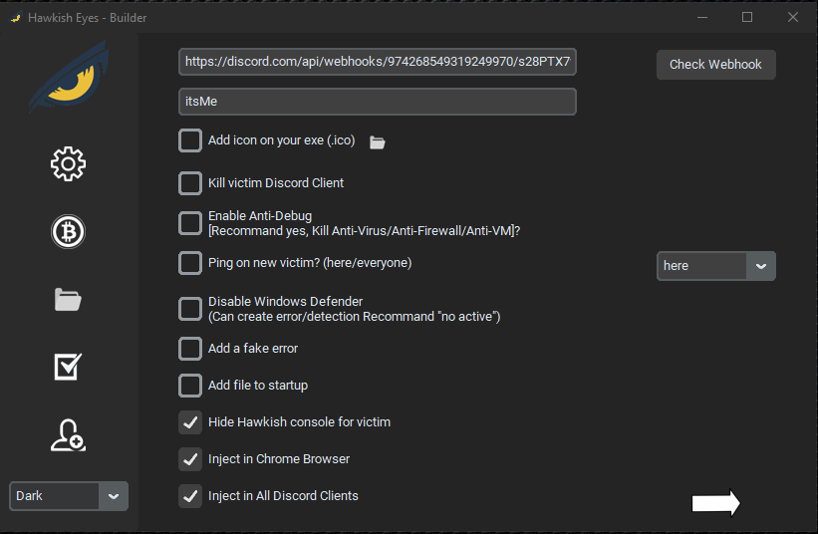Focus the 'itsMe' name field
818x534 pixels.
click(x=378, y=102)
